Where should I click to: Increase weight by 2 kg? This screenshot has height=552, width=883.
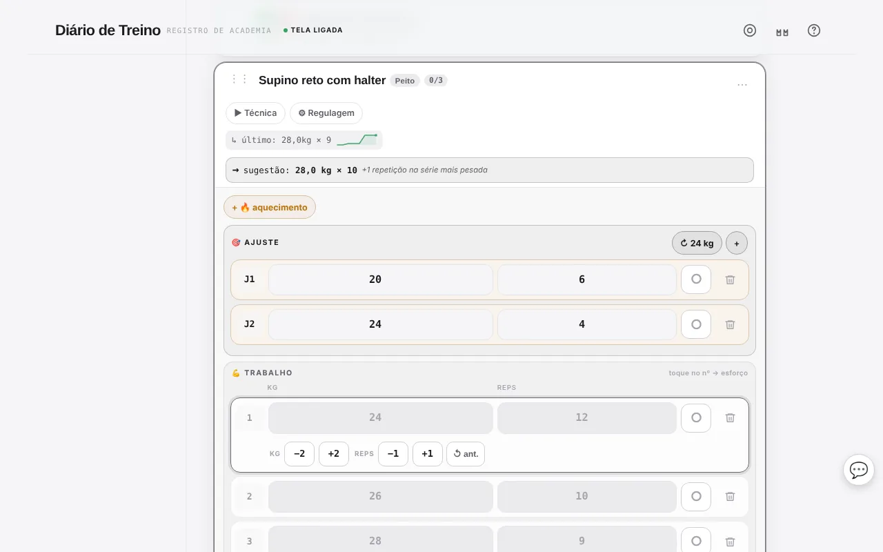point(334,454)
